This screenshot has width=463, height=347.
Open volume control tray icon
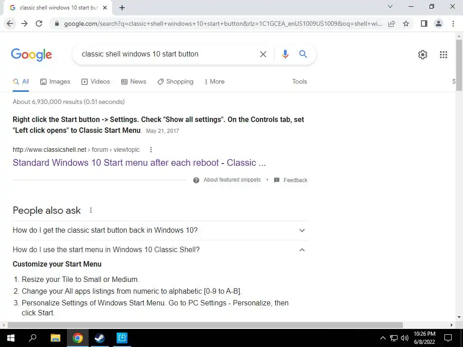tap(405, 338)
